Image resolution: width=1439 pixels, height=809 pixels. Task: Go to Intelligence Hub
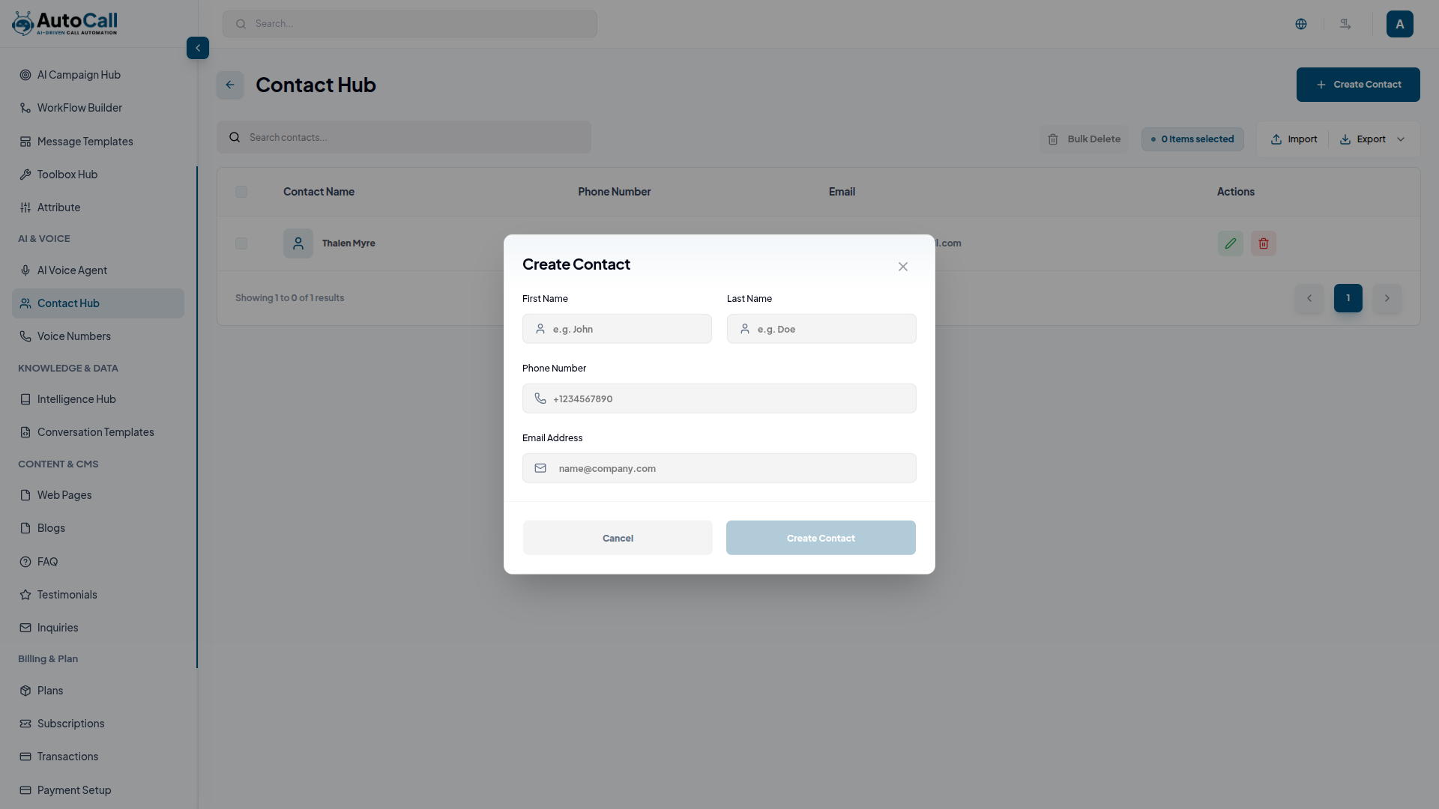click(98, 399)
